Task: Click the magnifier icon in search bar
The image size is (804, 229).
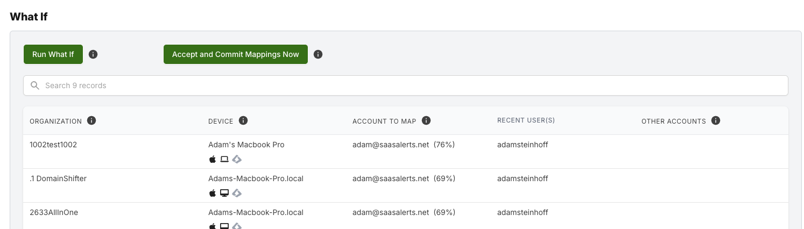Action: (35, 85)
